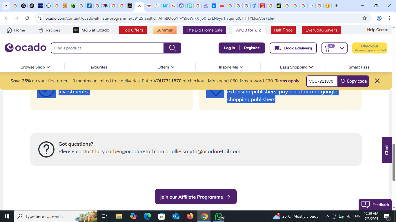Click the Find a product field
The height and width of the screenshot is (222, 396).
point(107,48)
